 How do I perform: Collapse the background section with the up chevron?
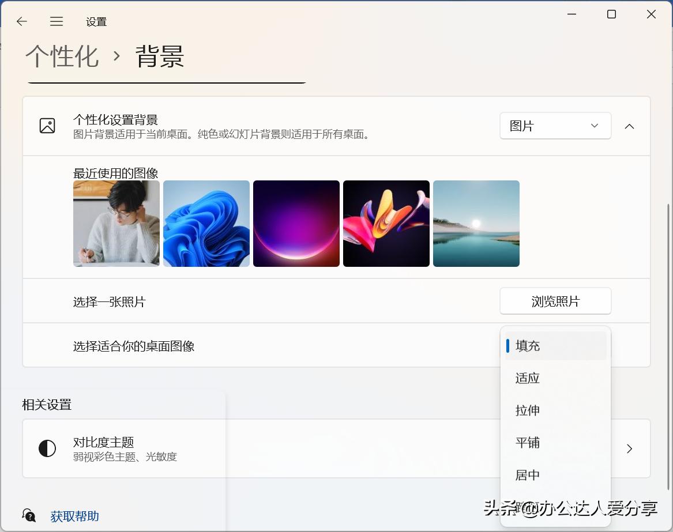(x=629, y=126)
